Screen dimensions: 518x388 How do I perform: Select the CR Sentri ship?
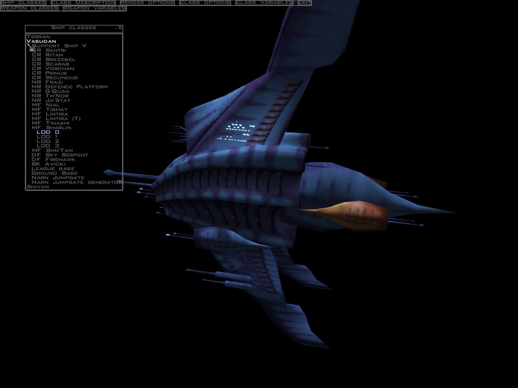click(x=49, y=51)
